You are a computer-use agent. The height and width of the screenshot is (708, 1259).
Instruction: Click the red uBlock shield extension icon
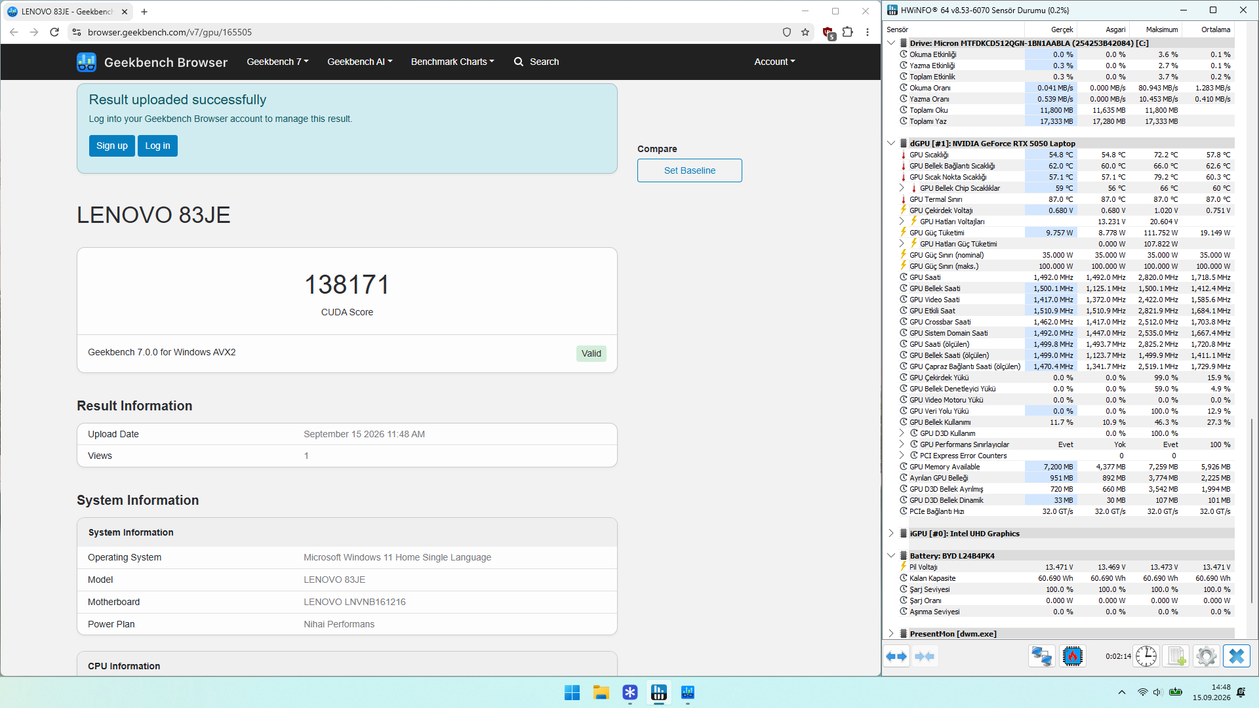[x=828, y=33]
